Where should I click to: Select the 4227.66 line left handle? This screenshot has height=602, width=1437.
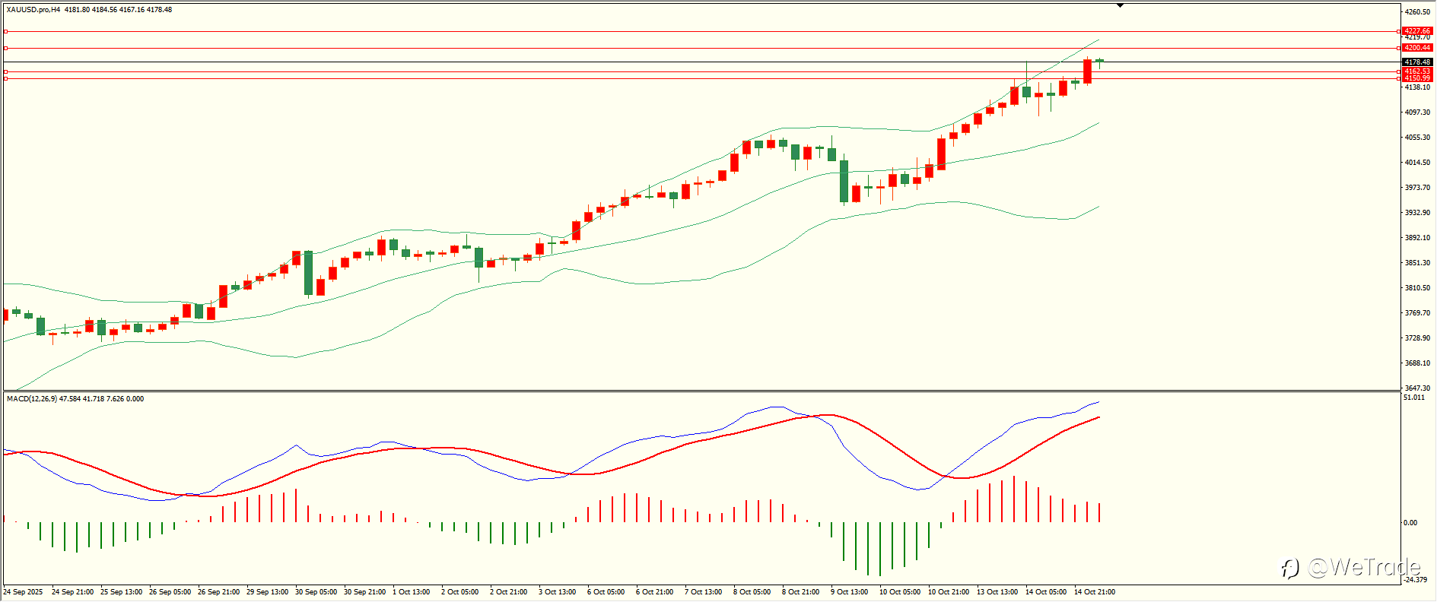[5, 31]
